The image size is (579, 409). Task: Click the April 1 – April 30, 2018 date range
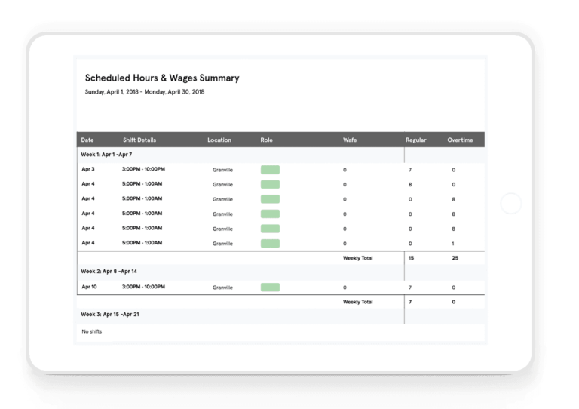coord(145,92)
